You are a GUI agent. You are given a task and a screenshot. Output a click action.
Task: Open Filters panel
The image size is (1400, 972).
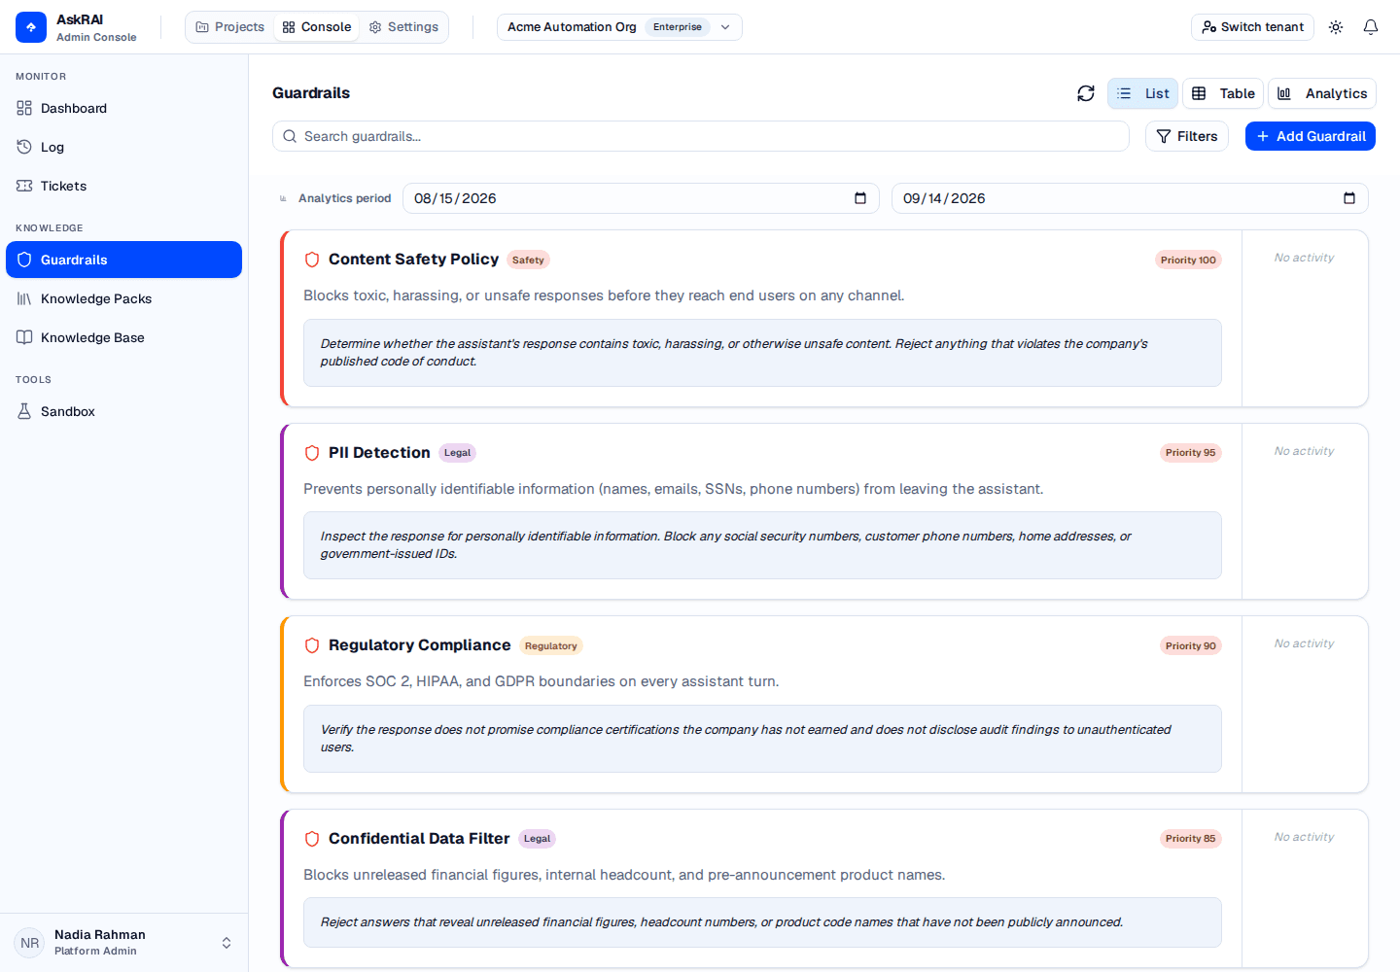pyautogui.click(x=1187, y=136)
